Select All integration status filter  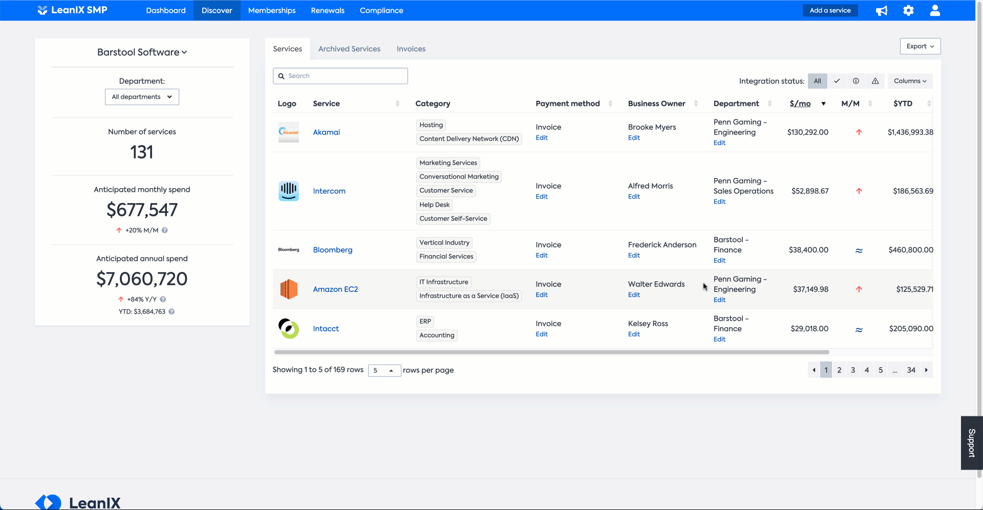tap(818, 81)
